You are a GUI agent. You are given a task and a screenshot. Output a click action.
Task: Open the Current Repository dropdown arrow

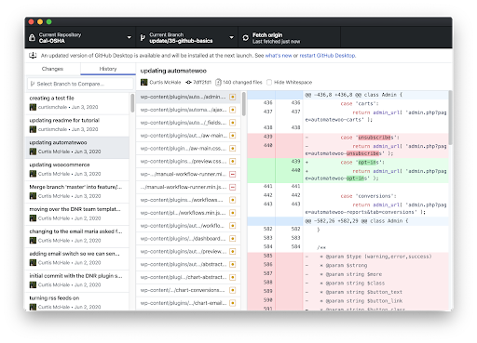129,37
